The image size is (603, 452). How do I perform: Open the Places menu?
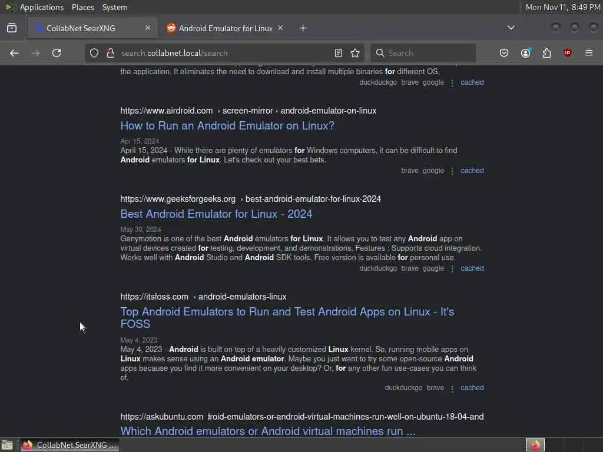[82, 7]
